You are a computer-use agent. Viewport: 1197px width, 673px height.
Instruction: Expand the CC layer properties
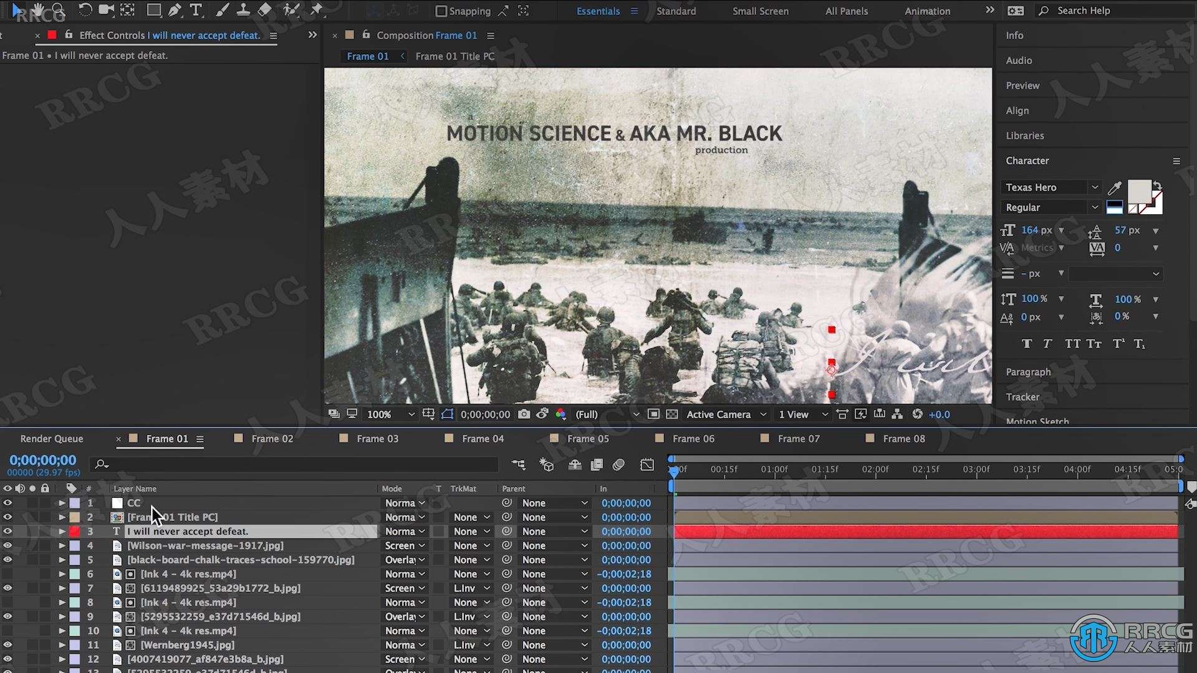coord(62,503)
